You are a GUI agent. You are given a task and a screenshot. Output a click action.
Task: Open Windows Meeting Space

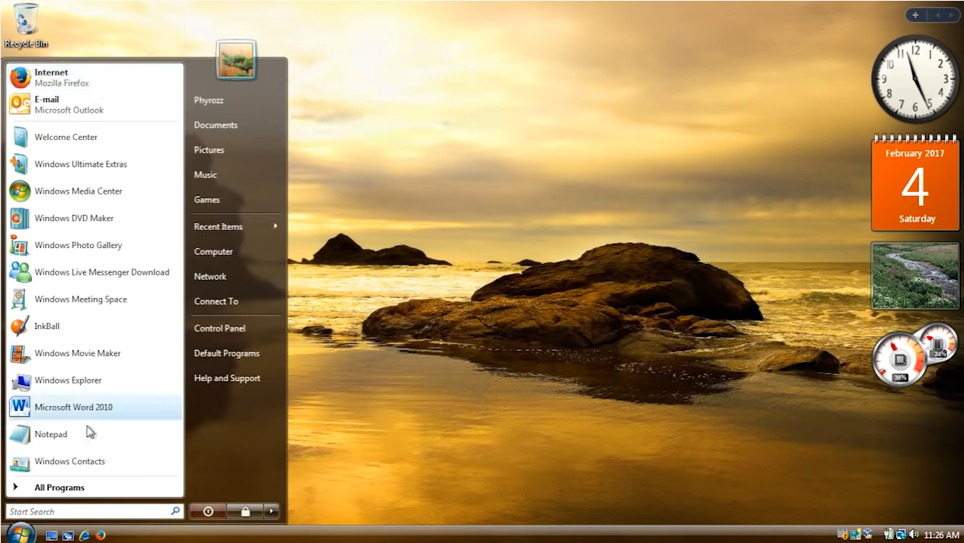click(95, 300)
